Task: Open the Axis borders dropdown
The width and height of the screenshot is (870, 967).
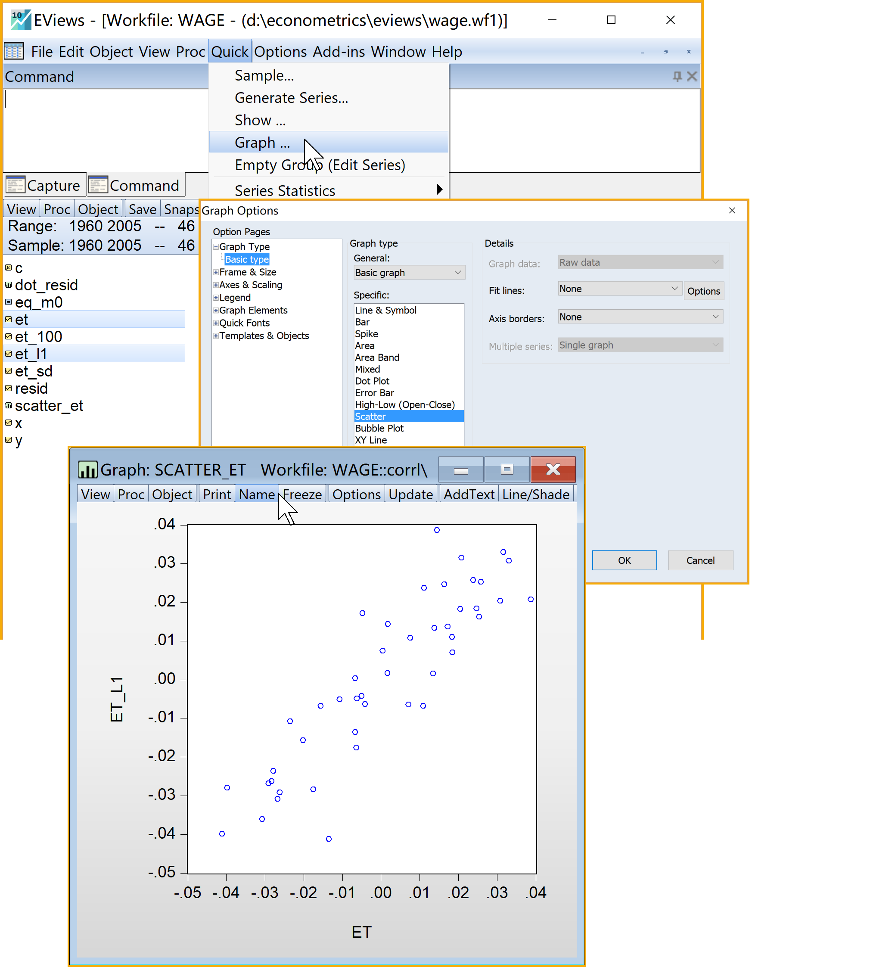Action: [640, 317]
